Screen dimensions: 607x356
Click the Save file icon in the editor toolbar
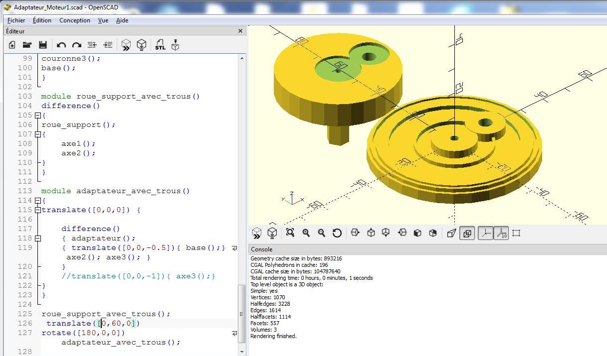[x=43, y=45]
